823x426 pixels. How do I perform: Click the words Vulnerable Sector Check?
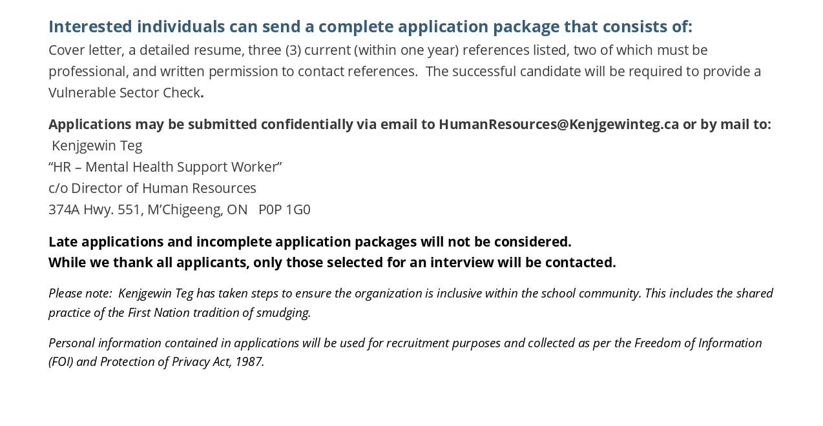[125, 92]
